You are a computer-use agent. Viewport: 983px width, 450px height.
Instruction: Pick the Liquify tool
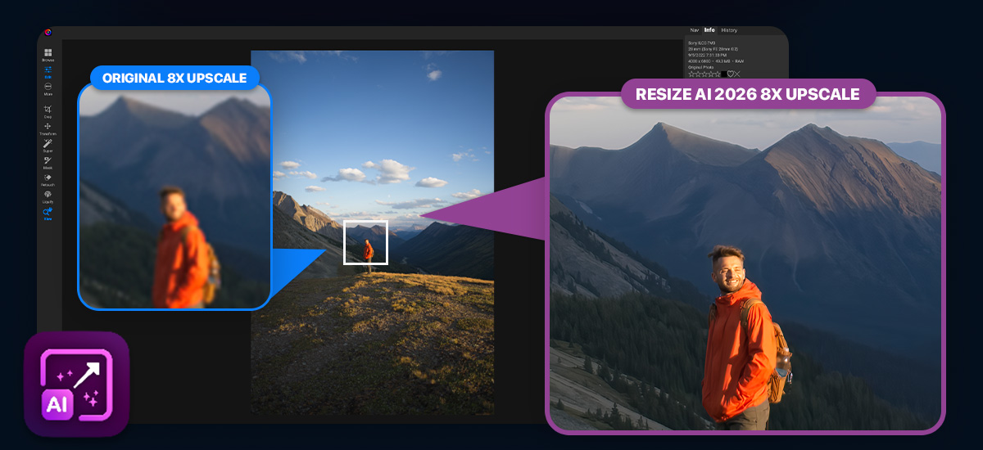click(48, 196)
